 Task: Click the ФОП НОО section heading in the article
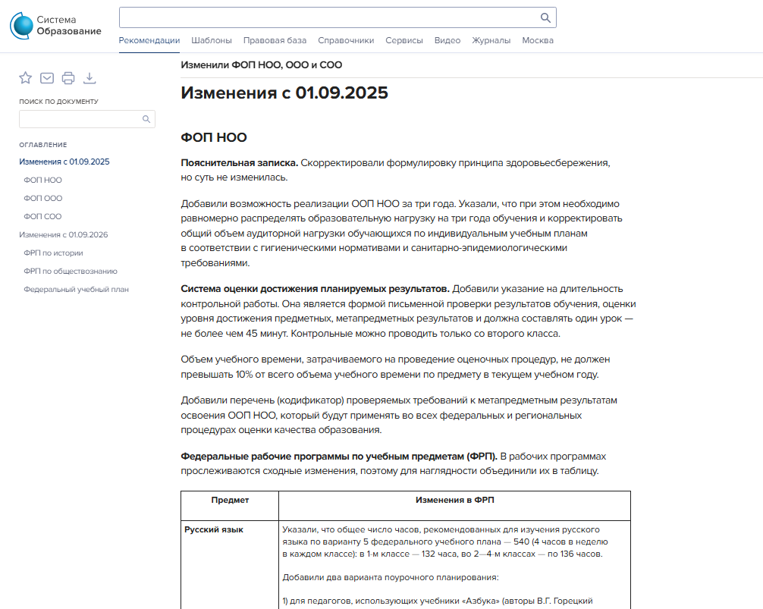click(x=214, y=137)
